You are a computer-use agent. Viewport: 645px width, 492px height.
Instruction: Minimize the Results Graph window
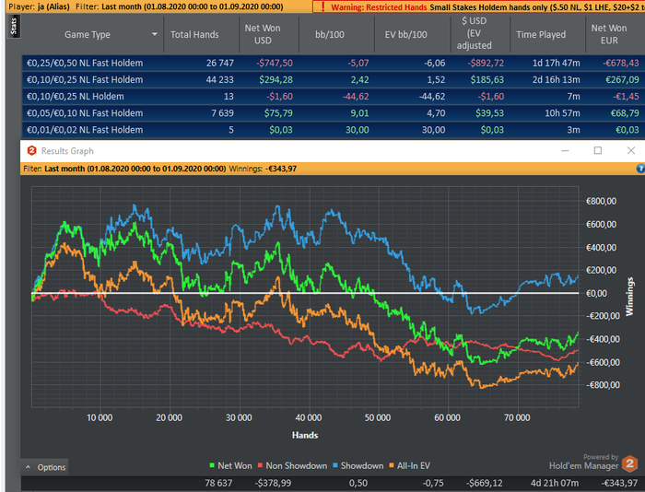[564, 150]
